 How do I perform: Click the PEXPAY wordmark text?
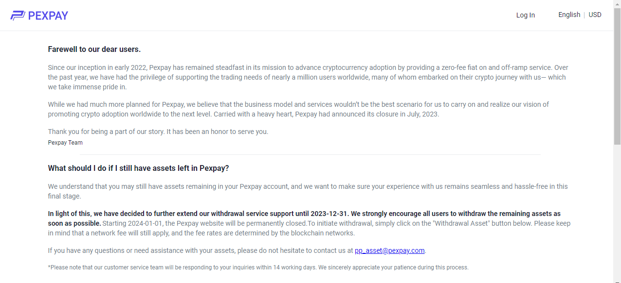[48, 16]
